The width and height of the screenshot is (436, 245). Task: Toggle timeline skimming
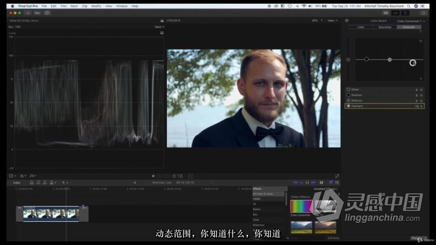coord(296,183)
